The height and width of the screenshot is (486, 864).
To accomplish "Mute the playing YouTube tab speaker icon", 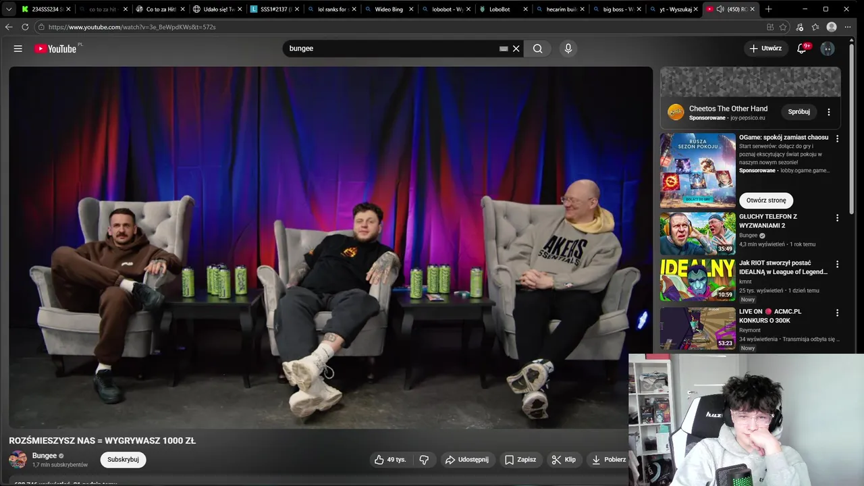I will [720, 9].
